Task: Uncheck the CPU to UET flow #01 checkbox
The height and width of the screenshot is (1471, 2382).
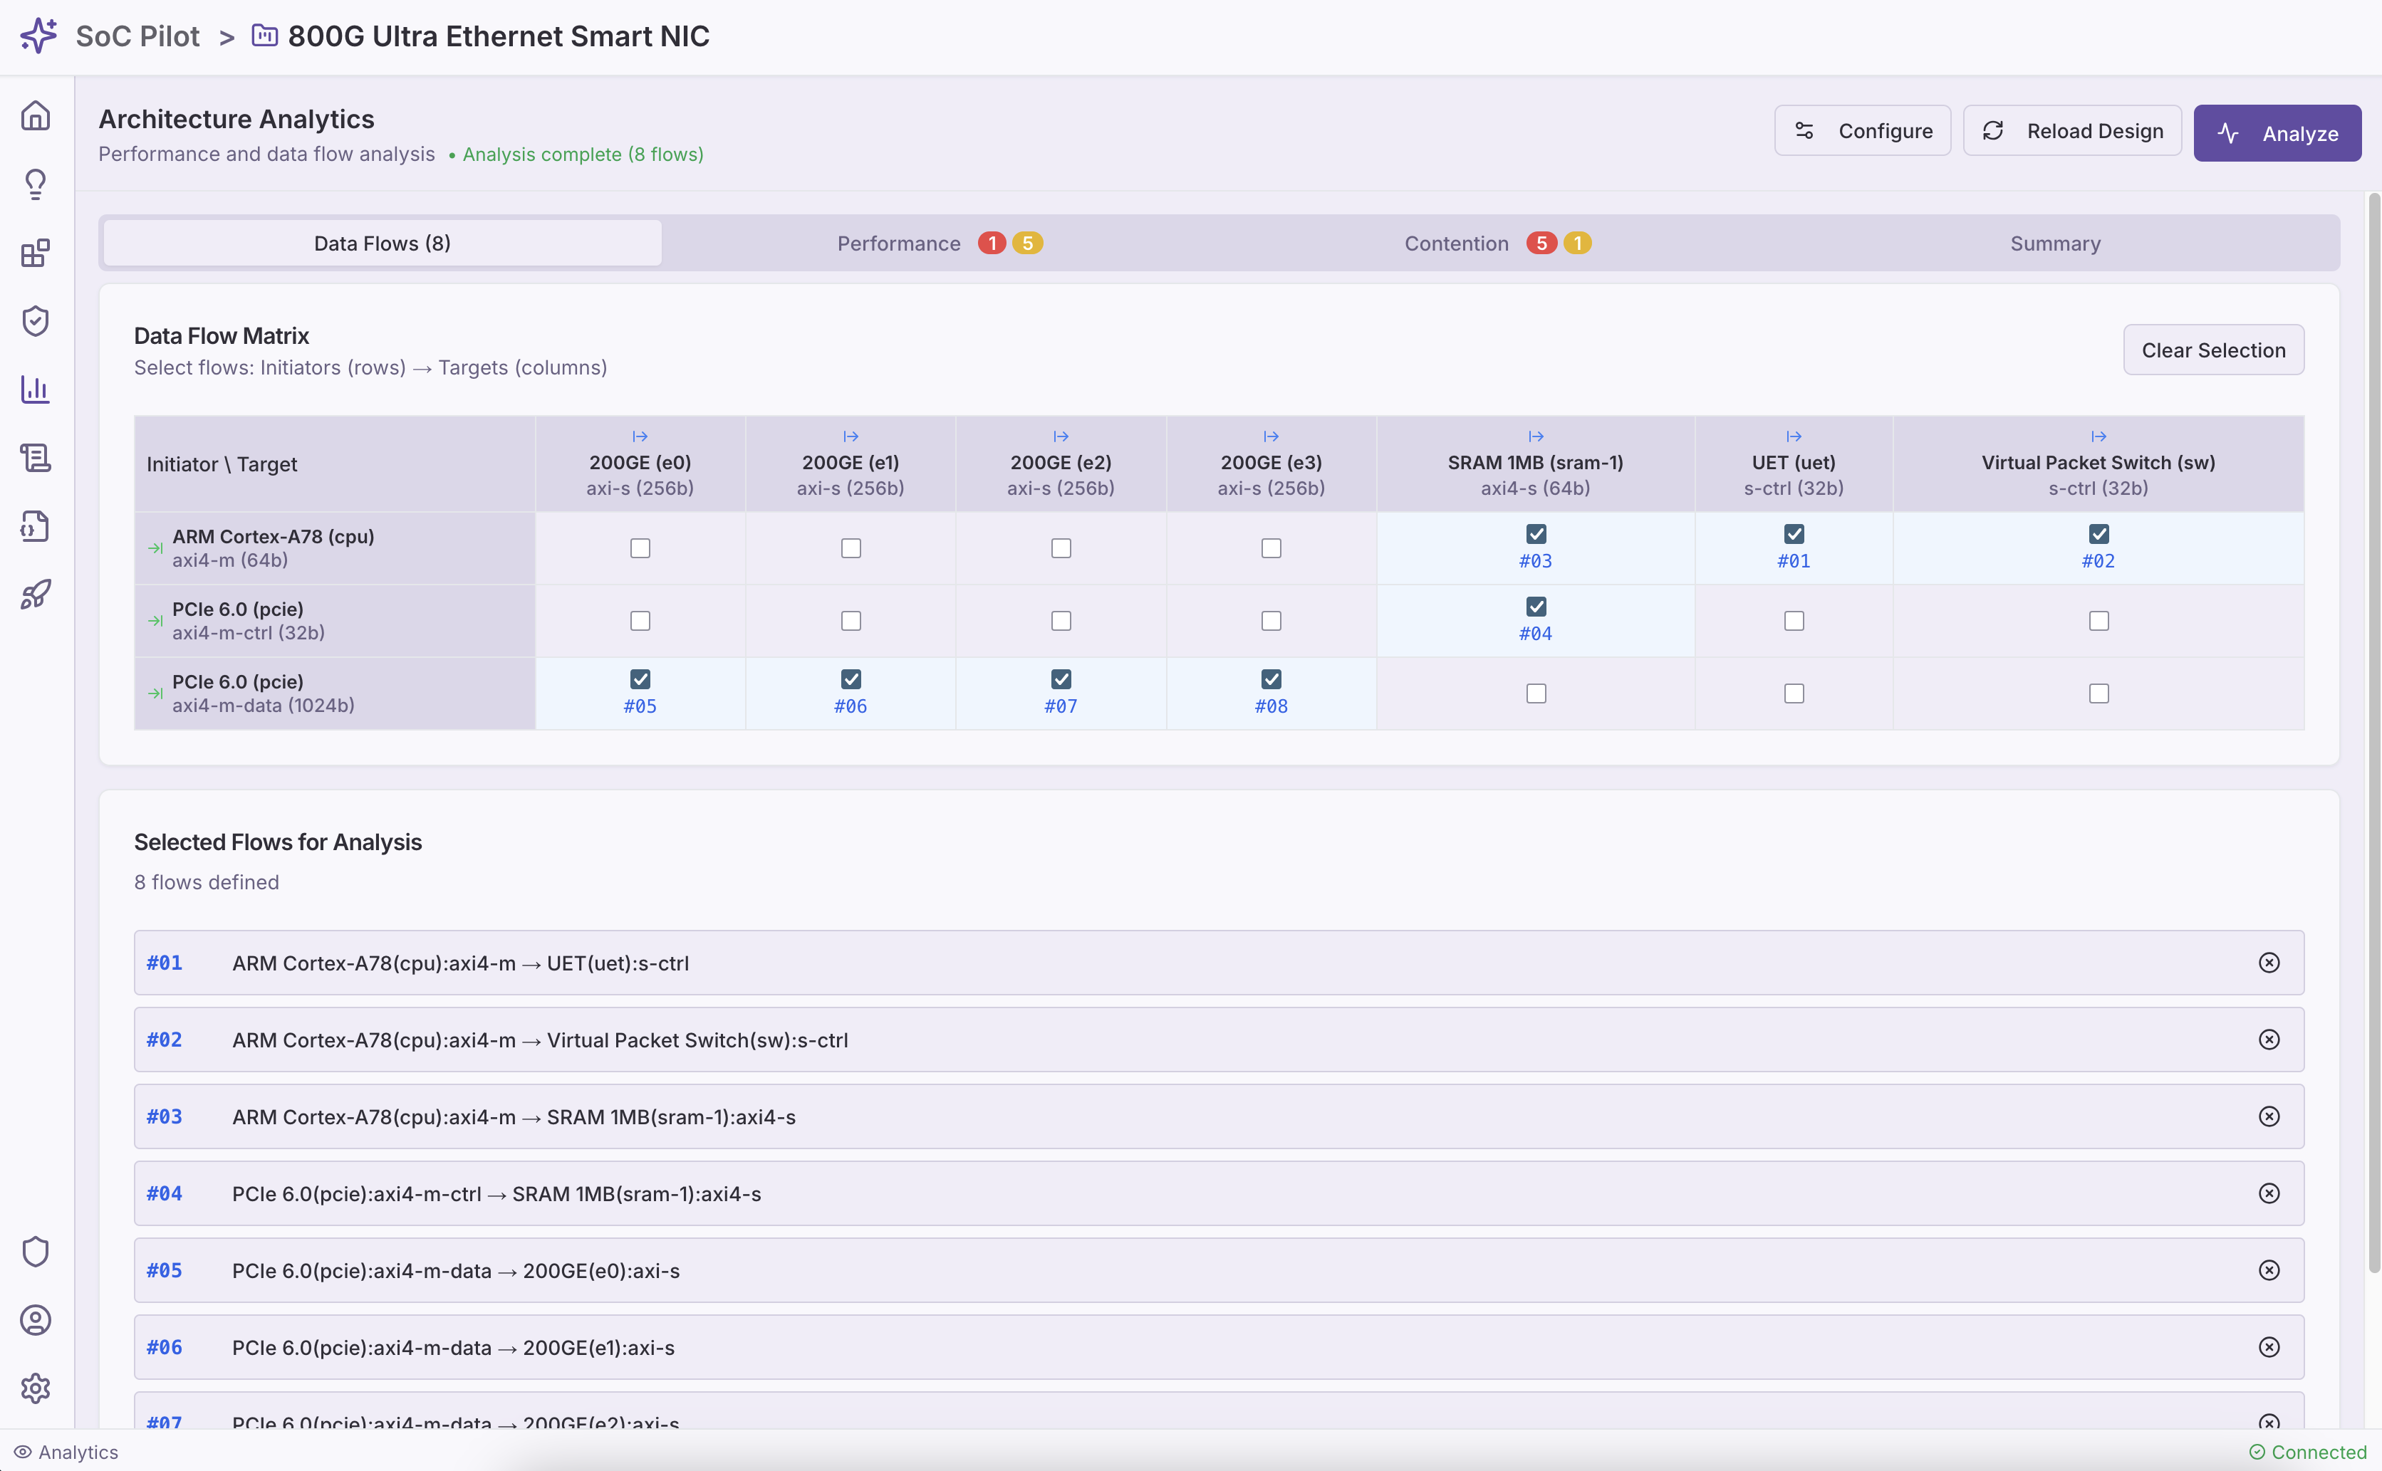Action: pos(1794,534)
